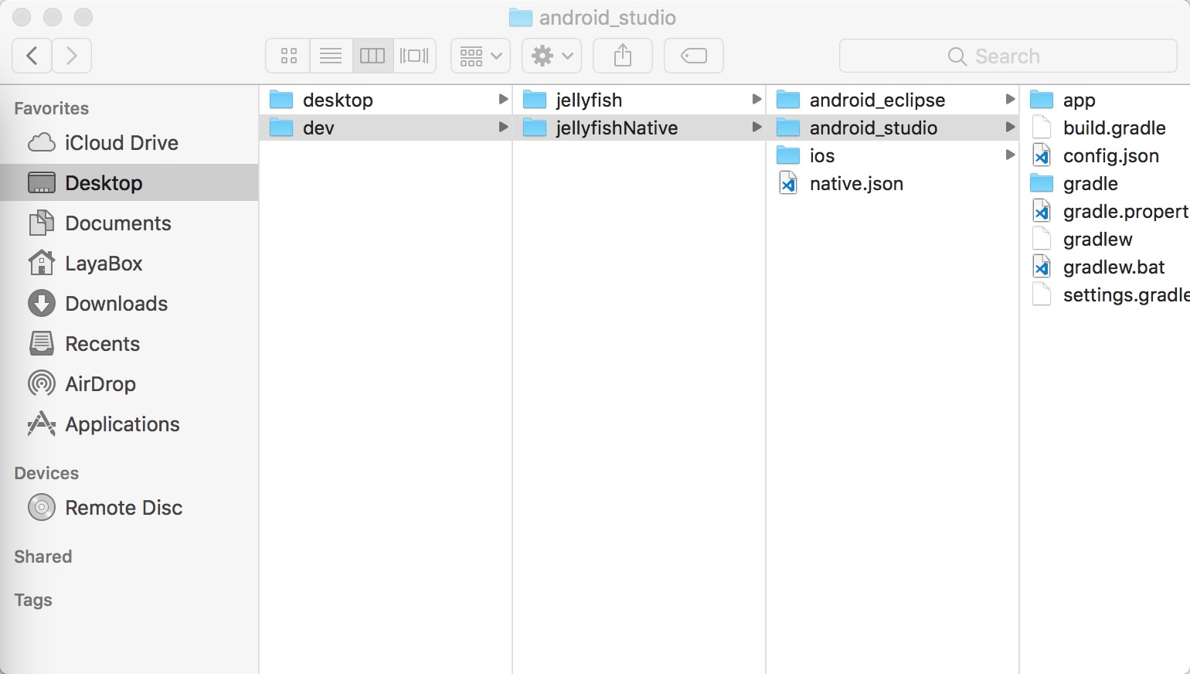The height and width of the screenshot is (674, 1190).
Task: Select the android_studio folder row
Action: [x=892, y=128]
